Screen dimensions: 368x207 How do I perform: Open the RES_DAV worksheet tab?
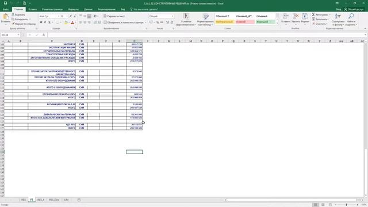[x=54, y=200]
